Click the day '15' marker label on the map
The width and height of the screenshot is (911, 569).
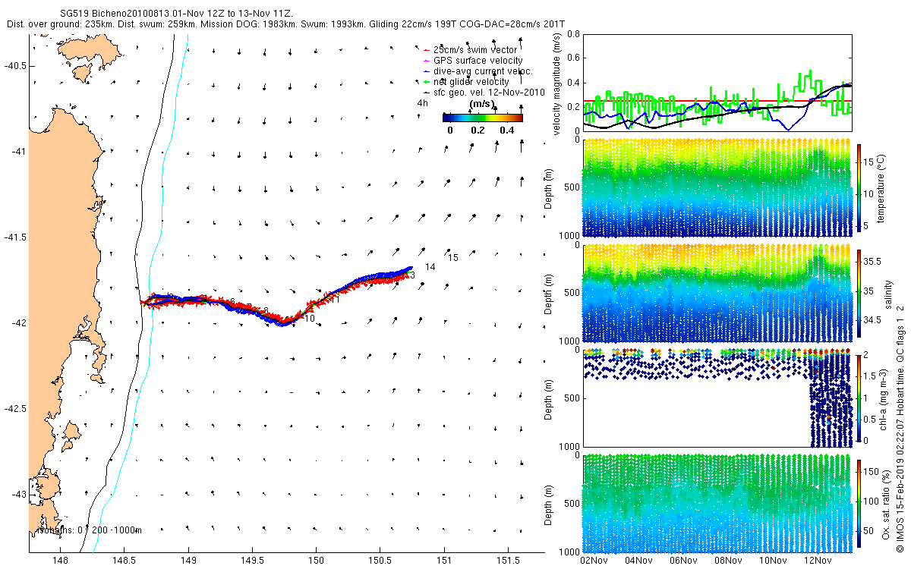(x=453, y=258)
